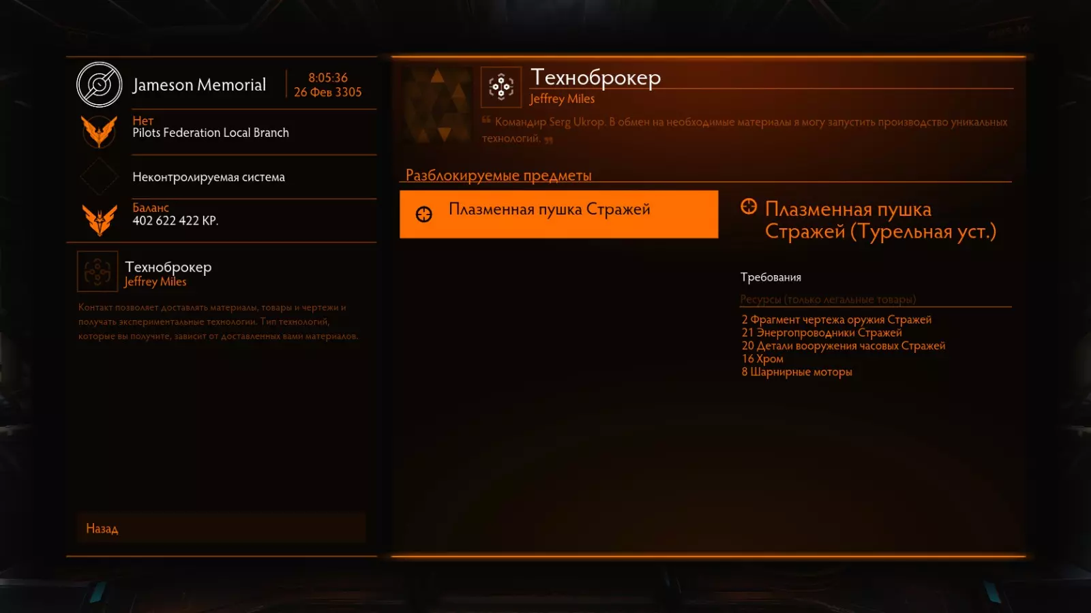Click the winged emblem next to Баланс
The height and width of the screenshot is (613, 1091).
[100, 220]
